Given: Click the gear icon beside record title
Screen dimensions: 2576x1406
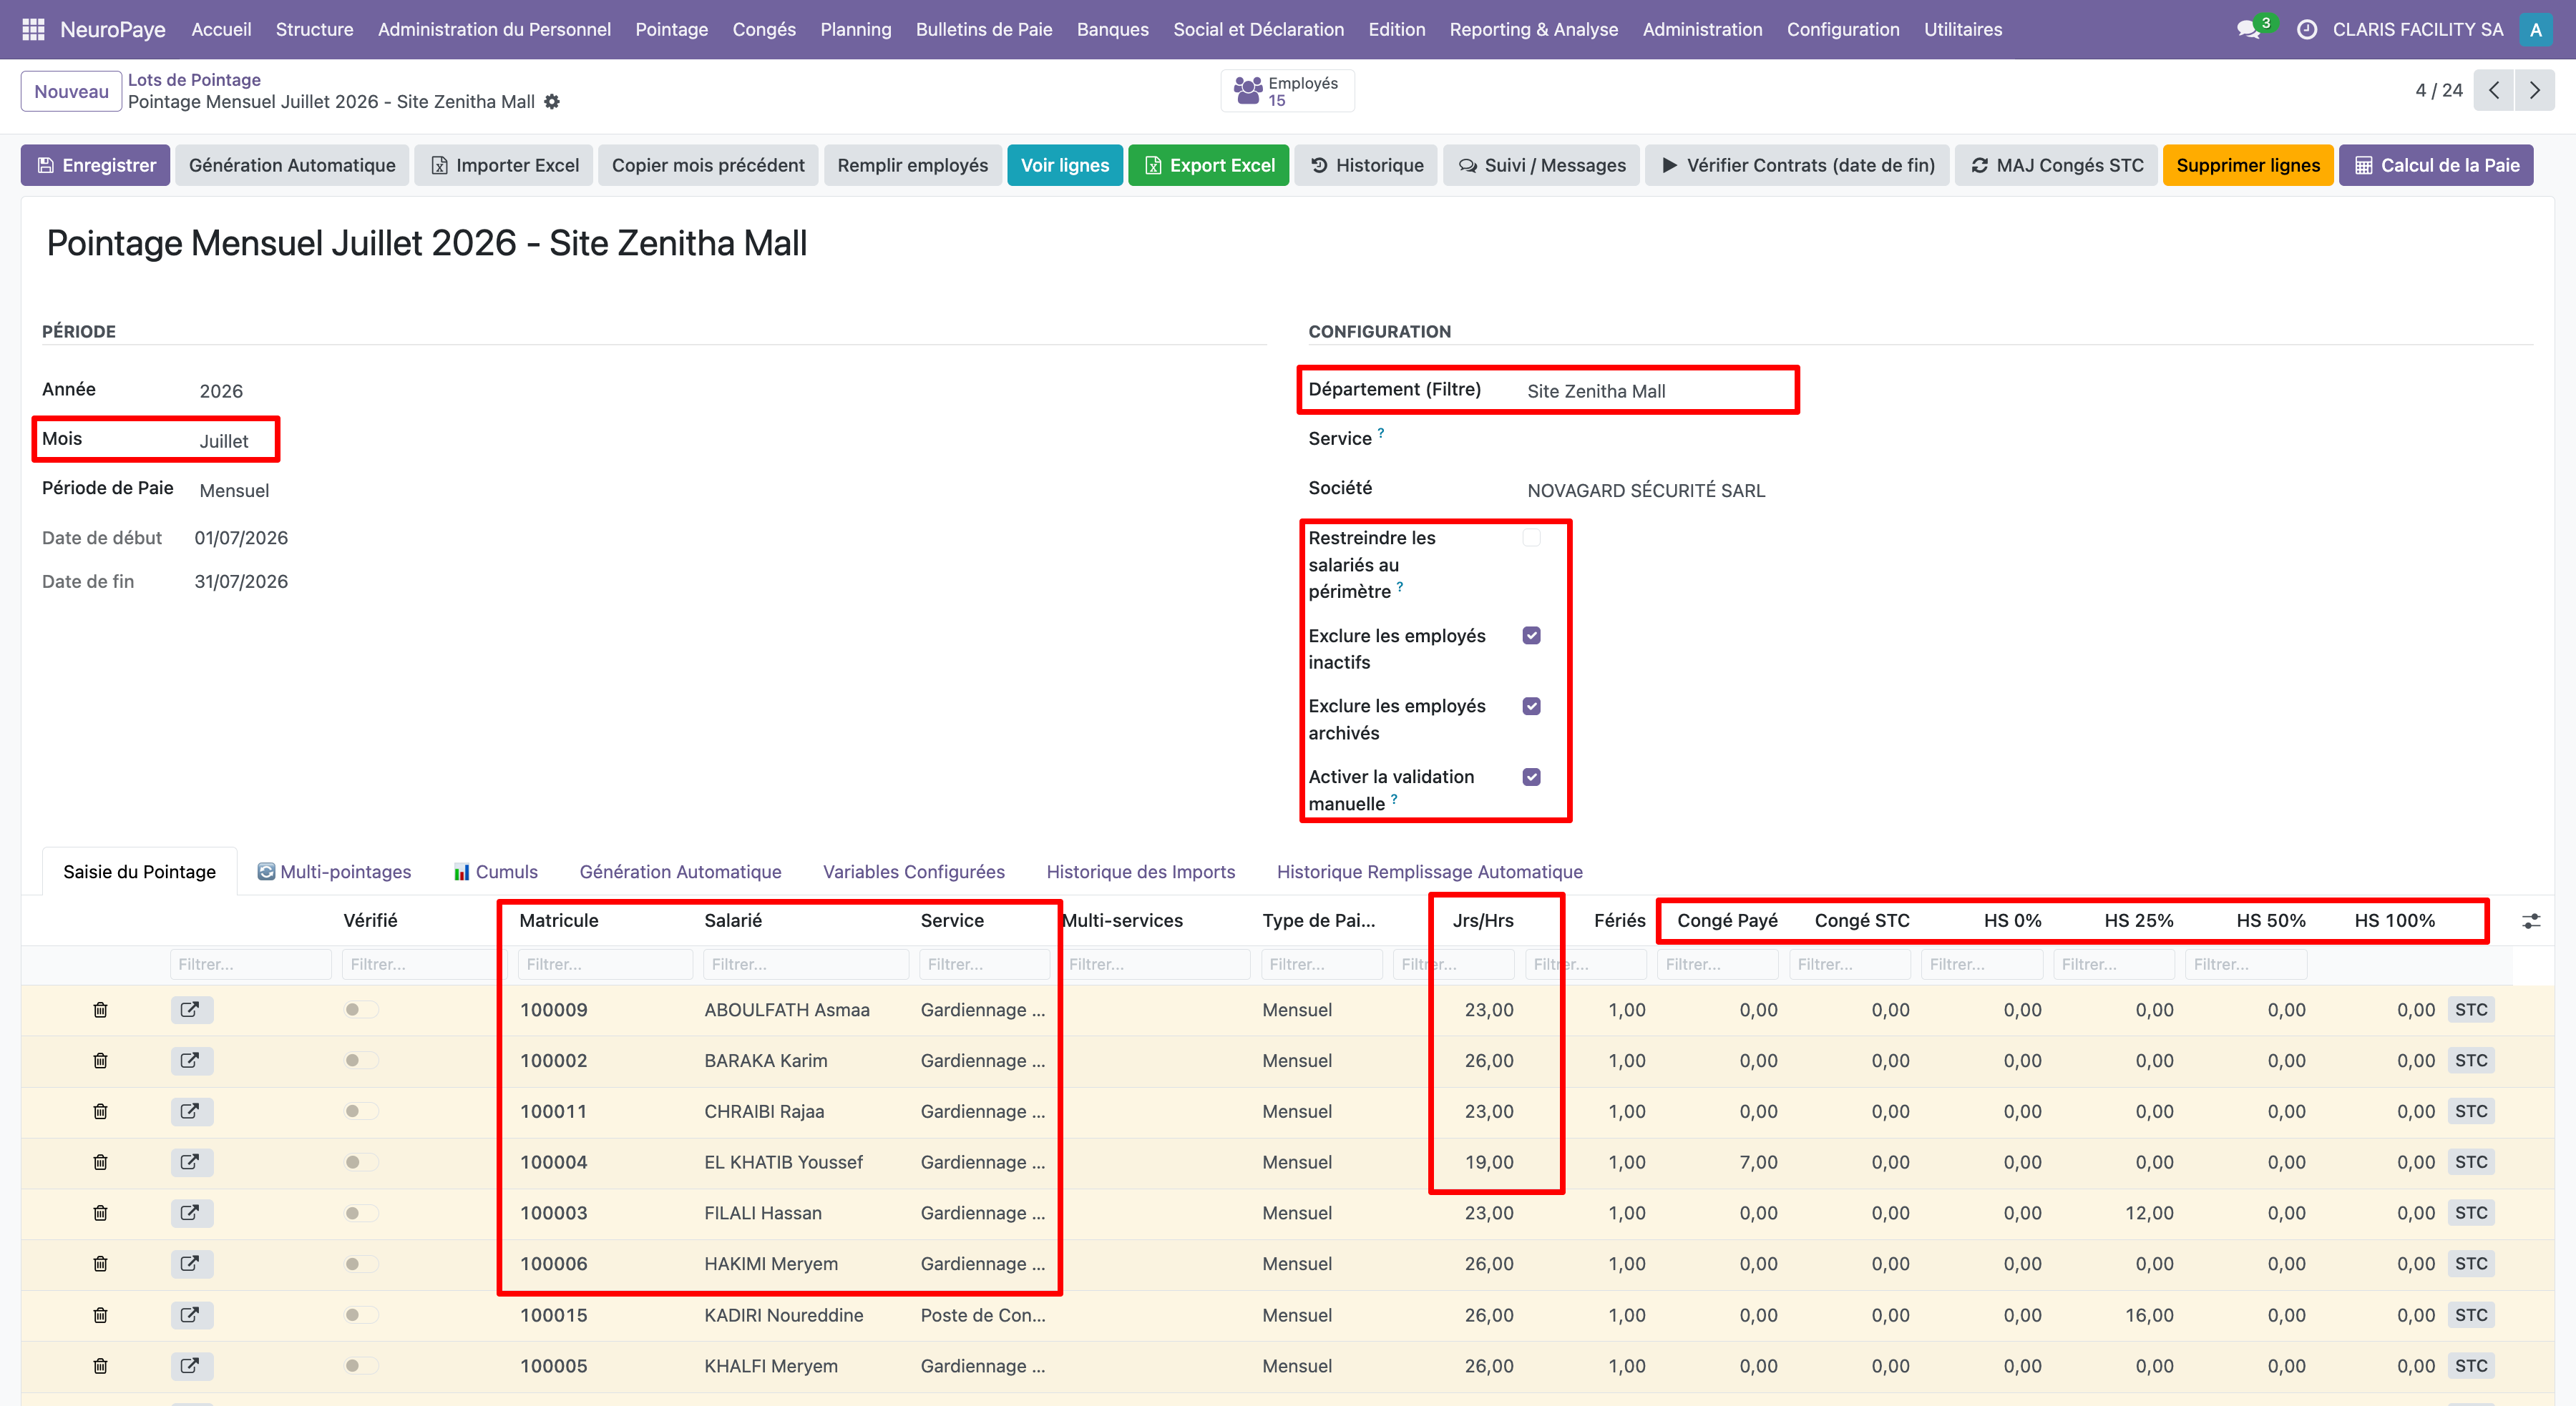Looking at the screenshot, I should click(552, 102).
